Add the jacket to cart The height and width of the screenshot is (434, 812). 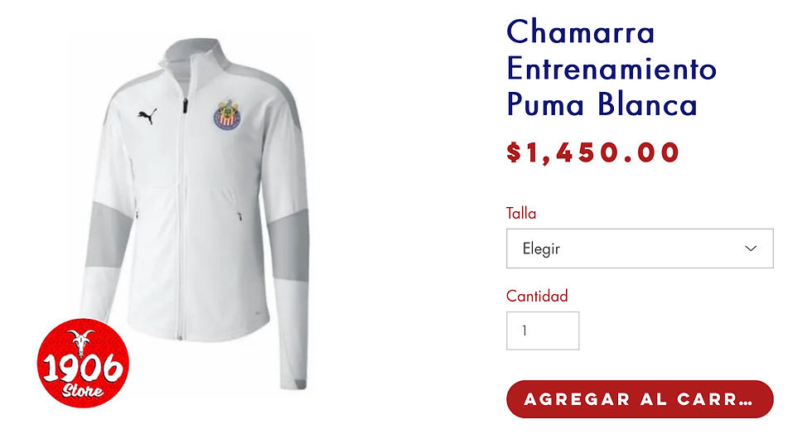tap(640, 399)
